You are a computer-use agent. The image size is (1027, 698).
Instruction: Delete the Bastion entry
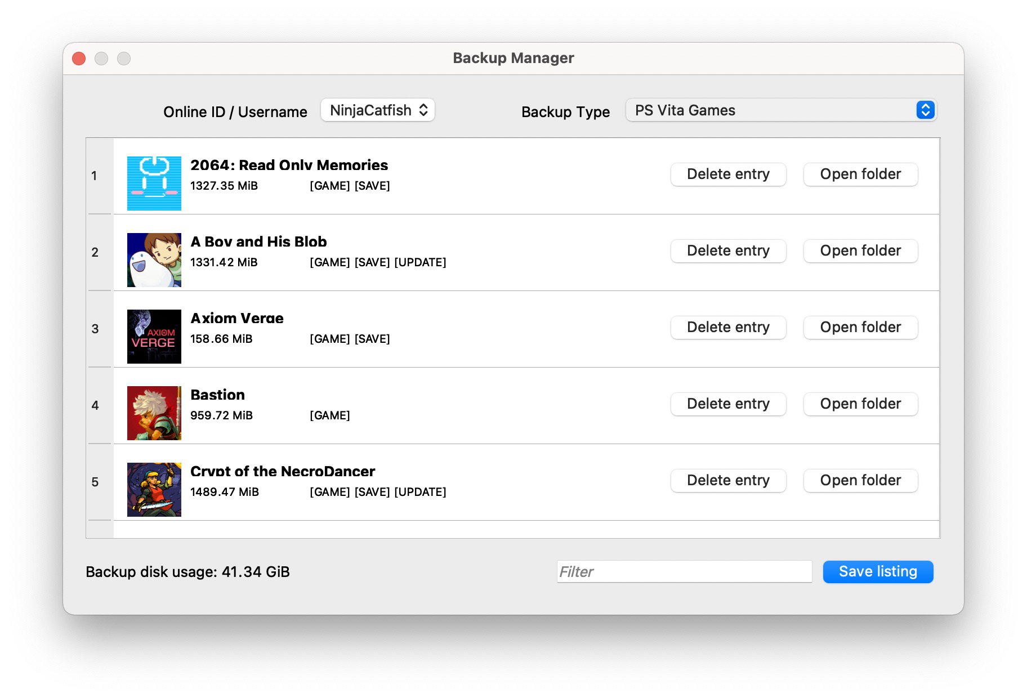728,404
